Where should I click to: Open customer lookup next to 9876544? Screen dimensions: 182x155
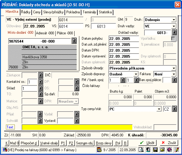74,41
